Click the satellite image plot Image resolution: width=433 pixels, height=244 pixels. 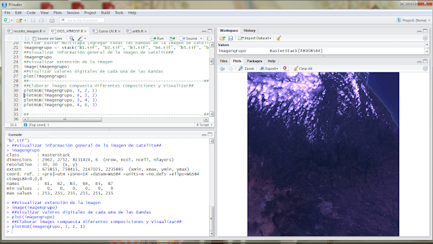tap(323, 154)
